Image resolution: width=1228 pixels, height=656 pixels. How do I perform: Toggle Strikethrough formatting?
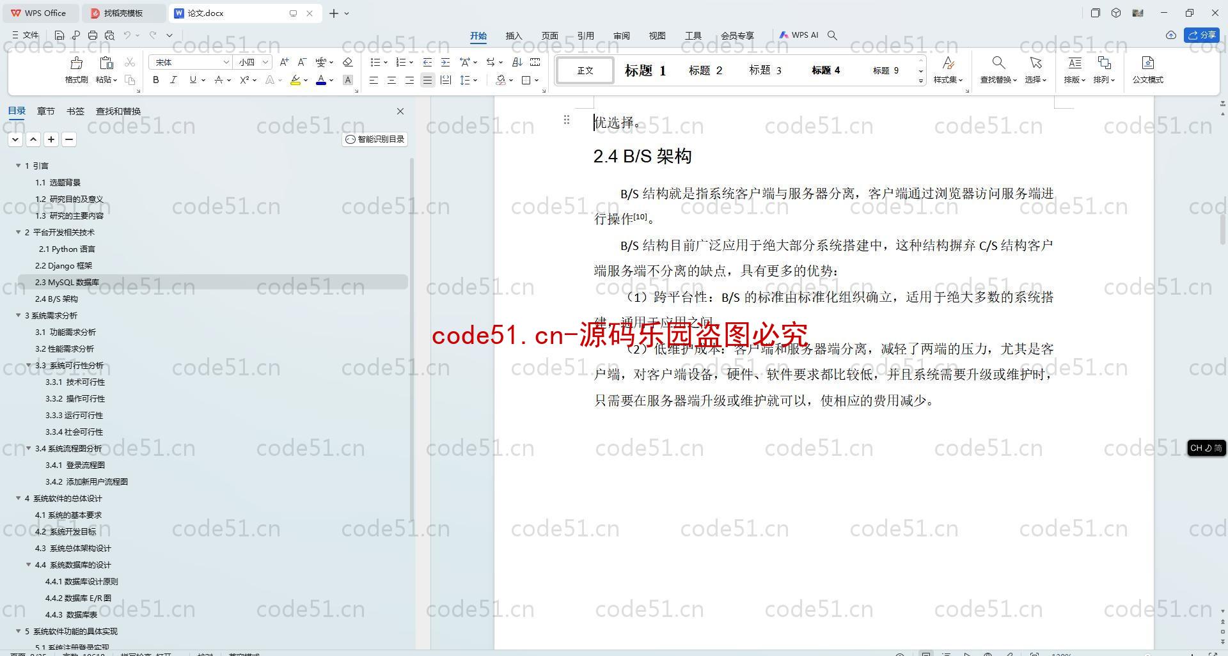[x=219, y=80]
